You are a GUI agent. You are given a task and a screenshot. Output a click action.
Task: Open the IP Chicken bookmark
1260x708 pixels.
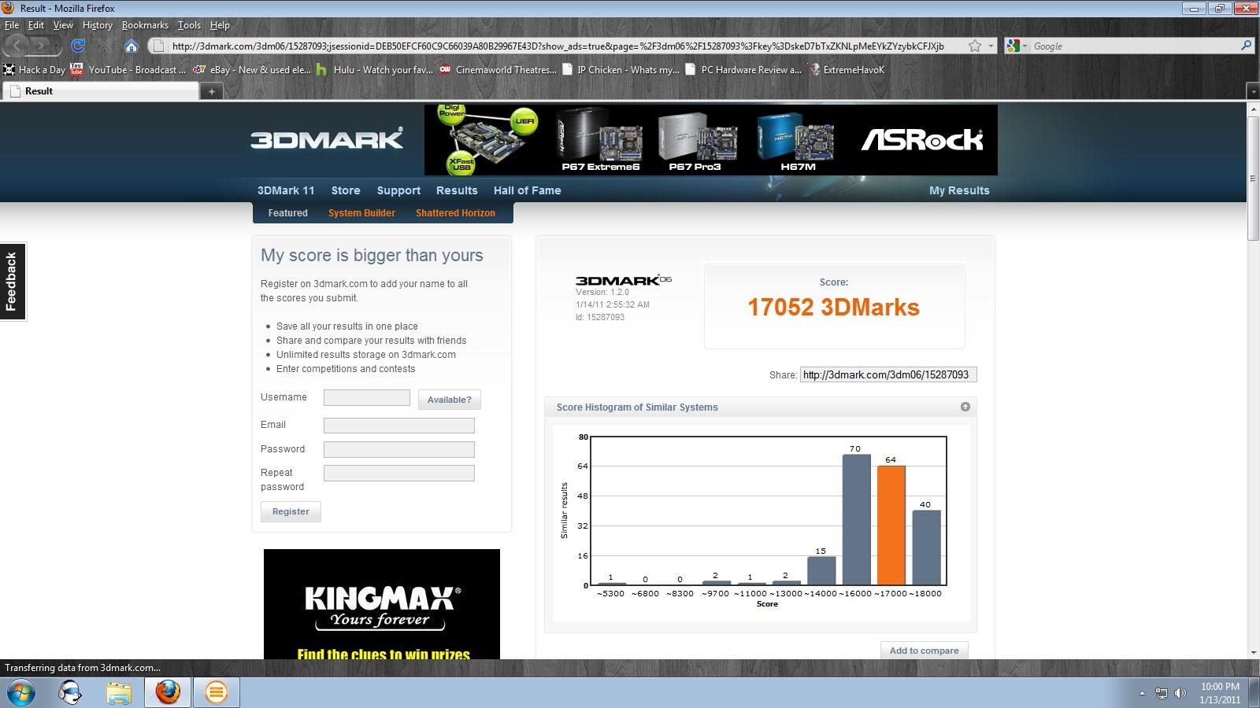pyautogui.click(x=621, y=70)
